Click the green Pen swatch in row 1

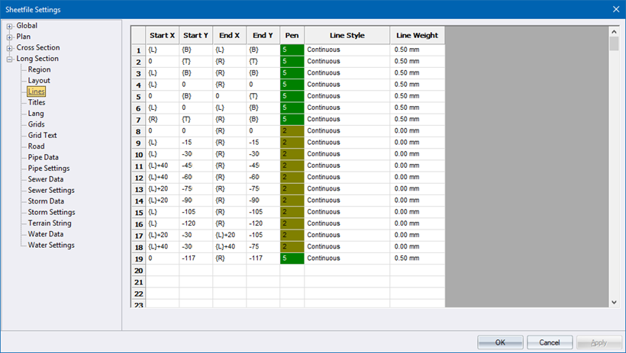[x=292, y=50]
